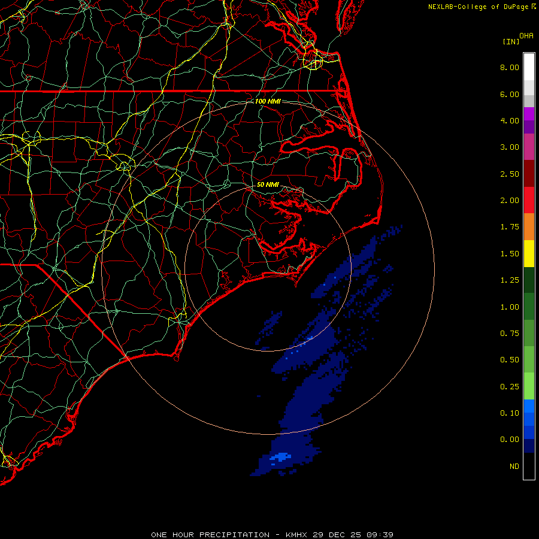Click the 3.00 legend value
539x539 pixels.
510,147
